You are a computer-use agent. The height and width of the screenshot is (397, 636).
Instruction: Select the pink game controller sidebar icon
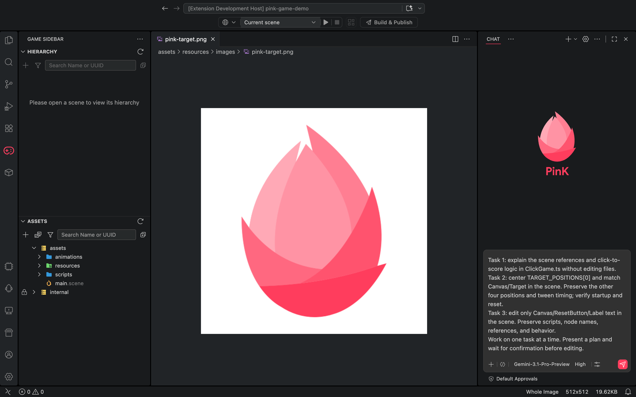coord(9,150)
